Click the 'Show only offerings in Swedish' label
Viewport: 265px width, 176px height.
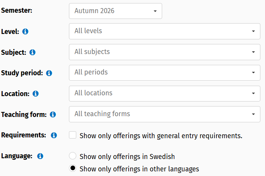[x=127, y=157]
